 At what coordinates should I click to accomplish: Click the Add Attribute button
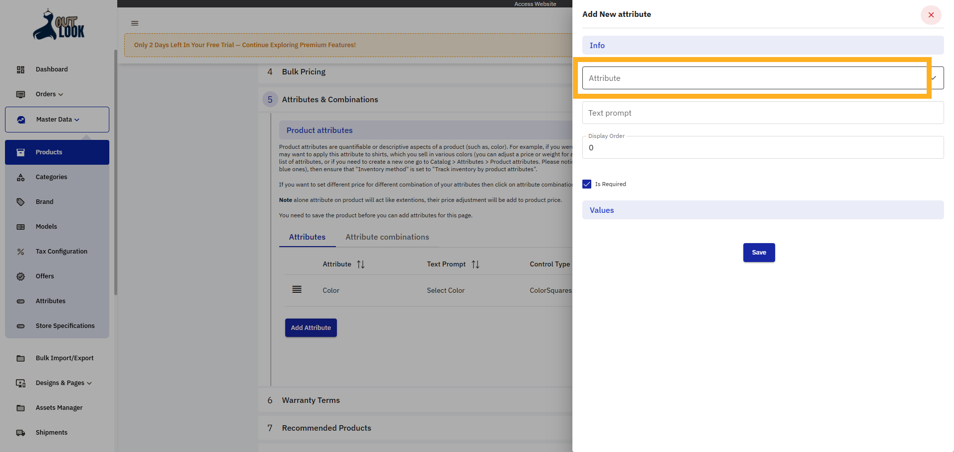click(311, 327)
